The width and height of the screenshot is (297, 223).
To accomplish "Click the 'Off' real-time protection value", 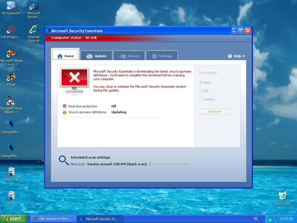I will click(x=114, y=106).
